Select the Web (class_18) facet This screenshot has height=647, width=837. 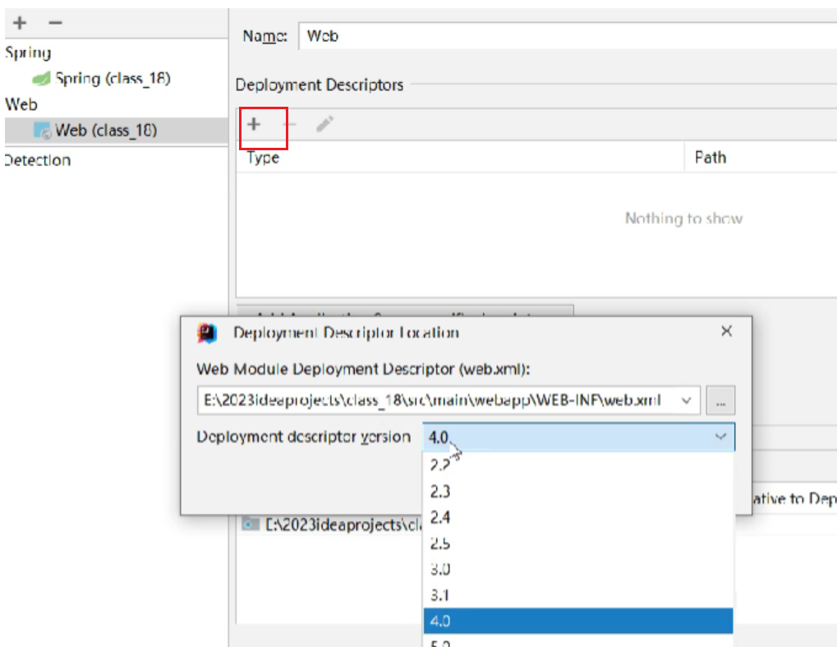pyautogui.click(x=117, y=131)
